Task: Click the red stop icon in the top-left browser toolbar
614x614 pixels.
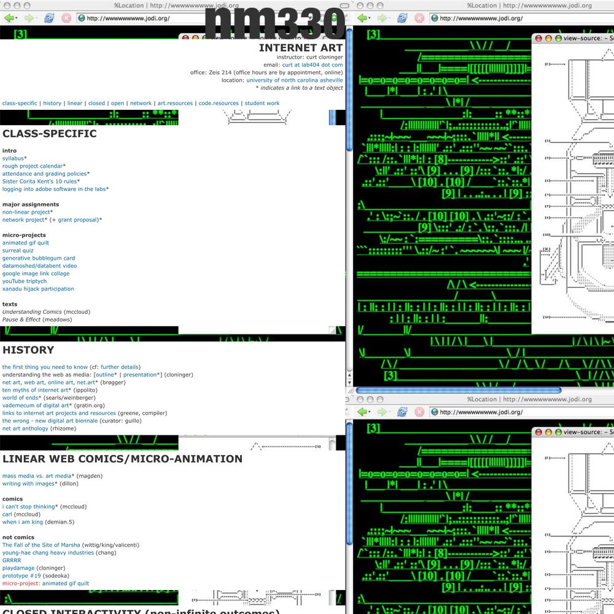Action: coord(66,18)
